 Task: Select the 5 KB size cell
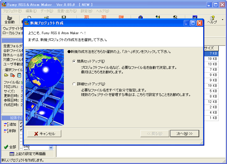pos(211,91)
